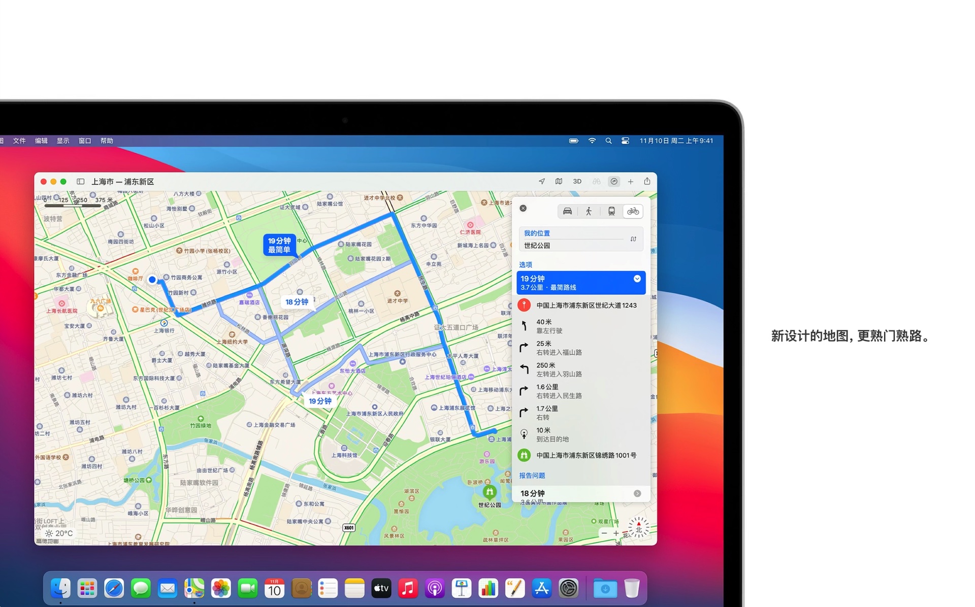Viewport: 975px width, 607px height.
Task: Switch map to 3D view
Action: click(577, 182)
